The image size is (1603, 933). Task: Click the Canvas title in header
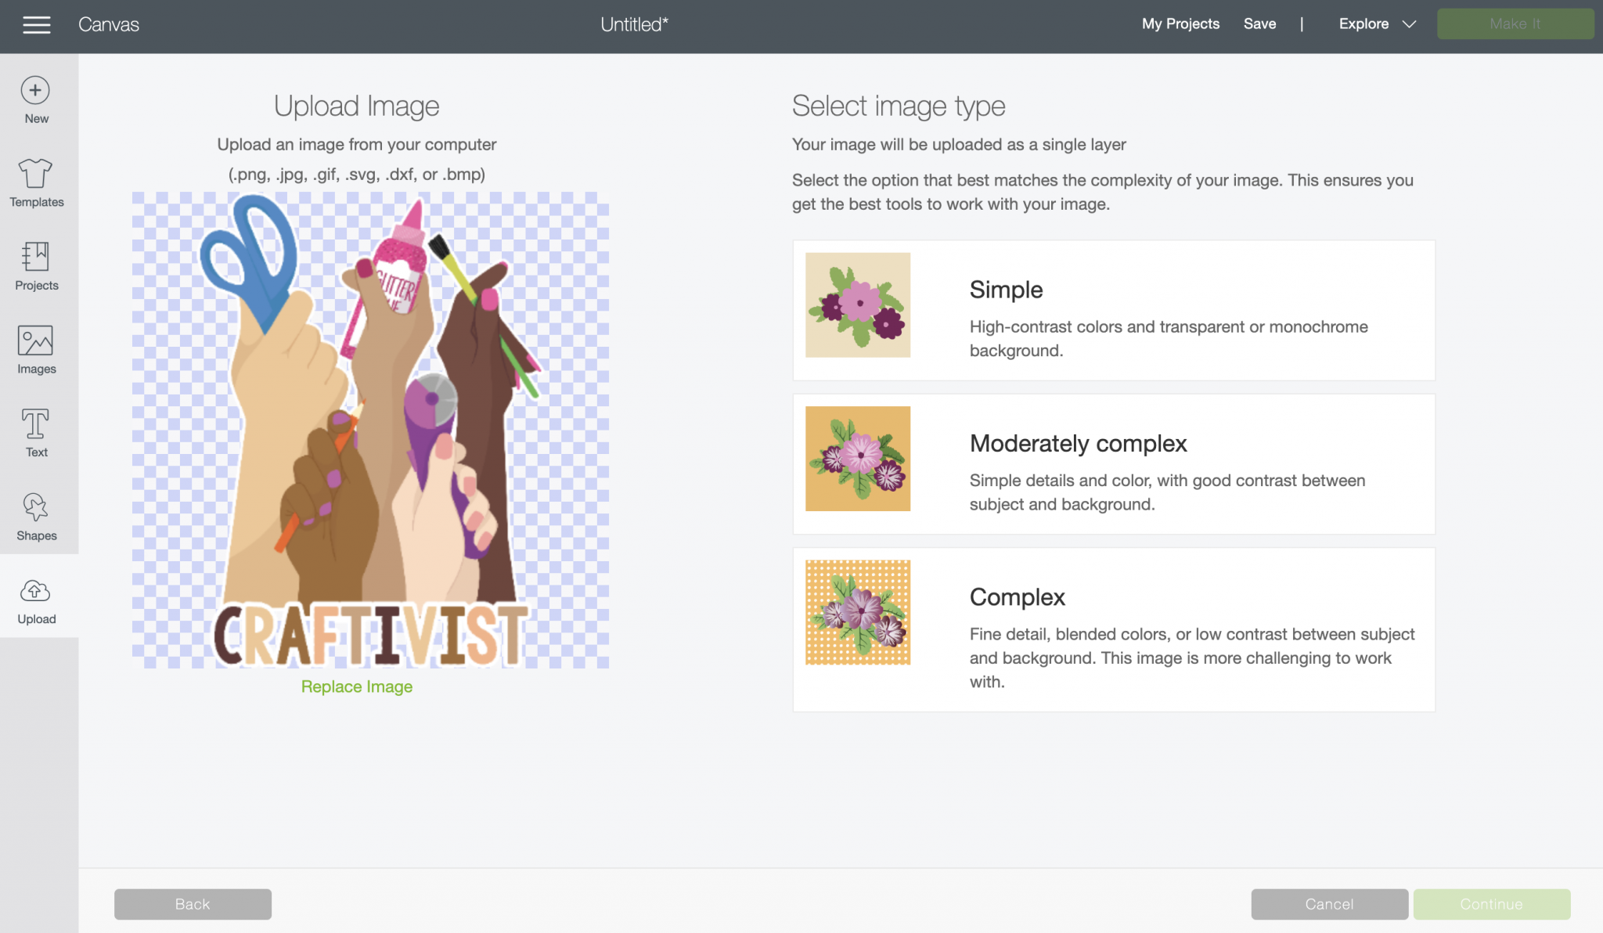tap(109, 25)
